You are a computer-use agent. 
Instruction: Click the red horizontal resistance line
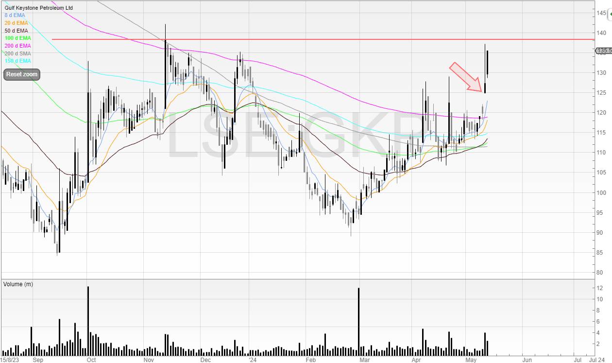click(x=323, y=39)
